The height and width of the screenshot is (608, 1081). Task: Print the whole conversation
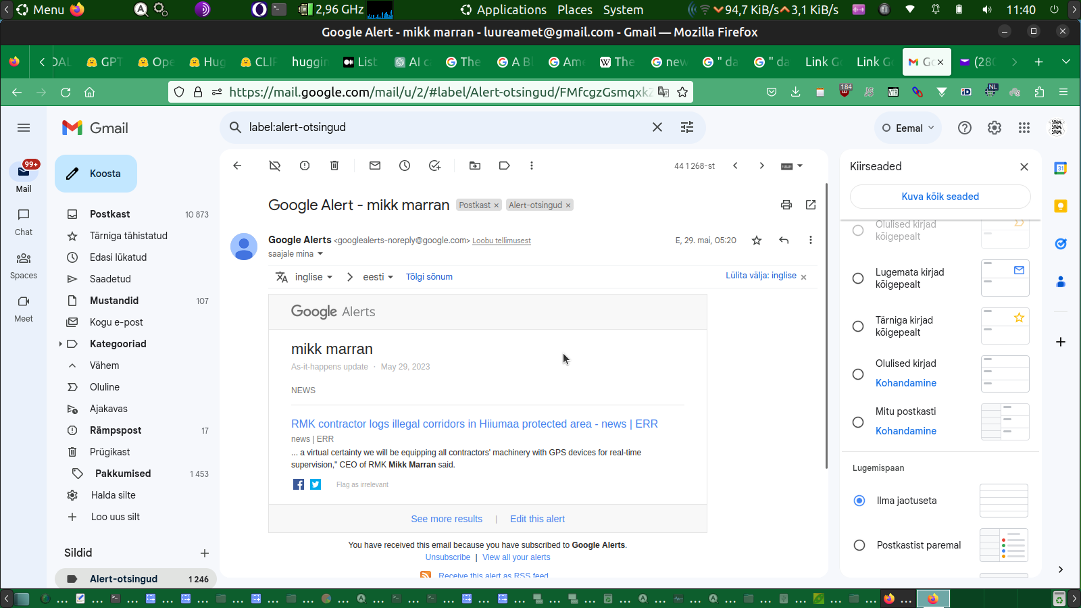click(786, 205)
